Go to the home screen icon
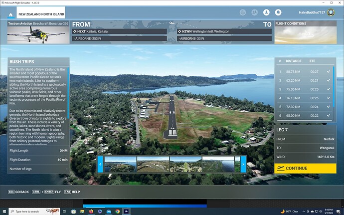 [x=11, y=14]
